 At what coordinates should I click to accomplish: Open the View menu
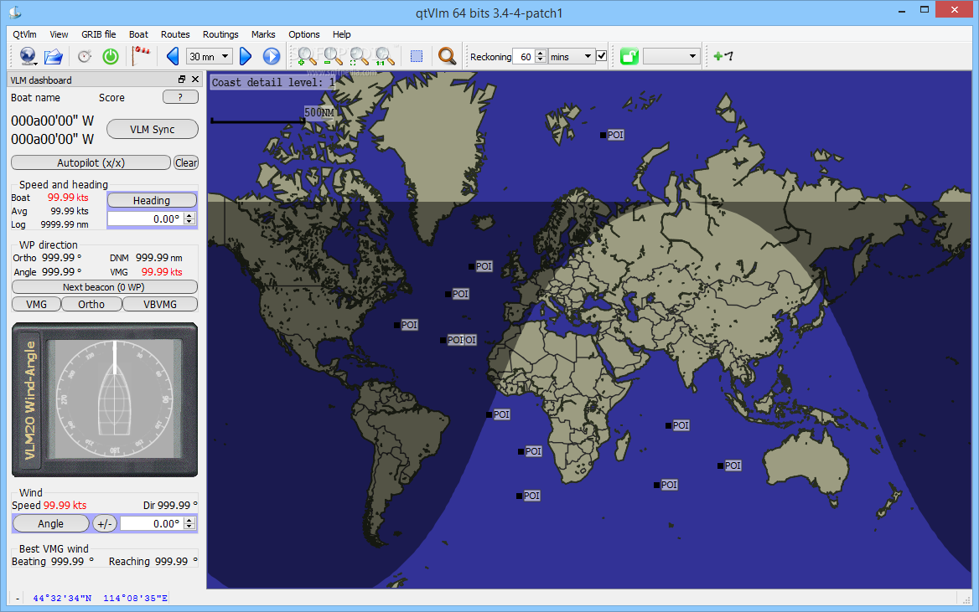(x=59, y=34)
